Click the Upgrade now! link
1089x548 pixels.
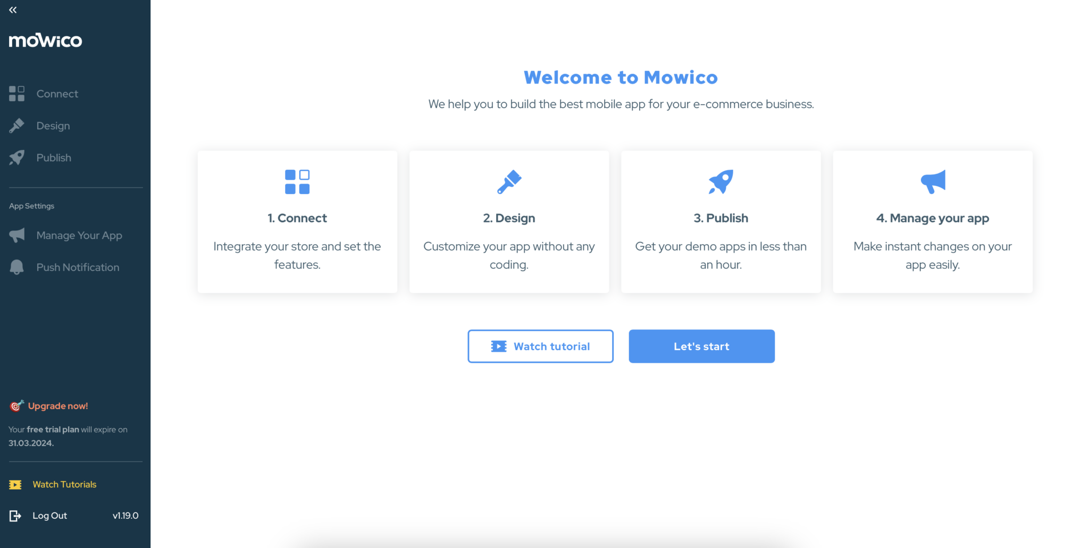click(x=57, y=406)
